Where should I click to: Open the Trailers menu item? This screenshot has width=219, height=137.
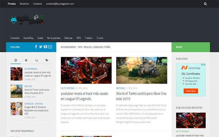(x=89, y=38)
